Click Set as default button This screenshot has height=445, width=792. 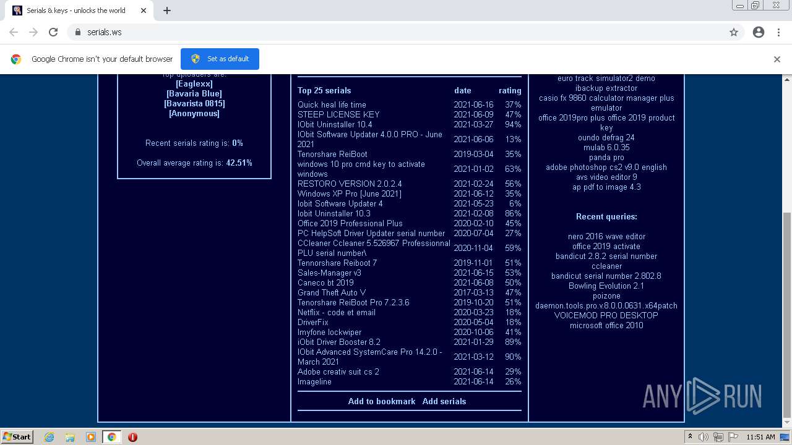(220, 59)
